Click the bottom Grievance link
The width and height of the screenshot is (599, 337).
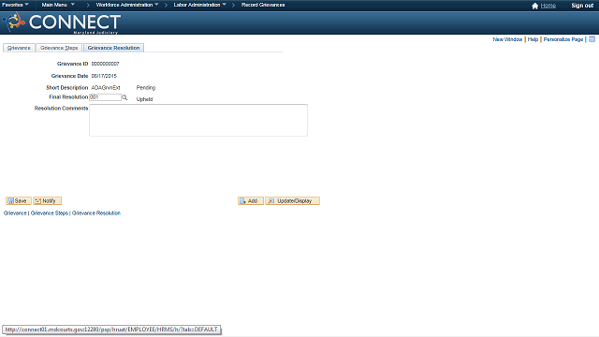coord(15,213)
